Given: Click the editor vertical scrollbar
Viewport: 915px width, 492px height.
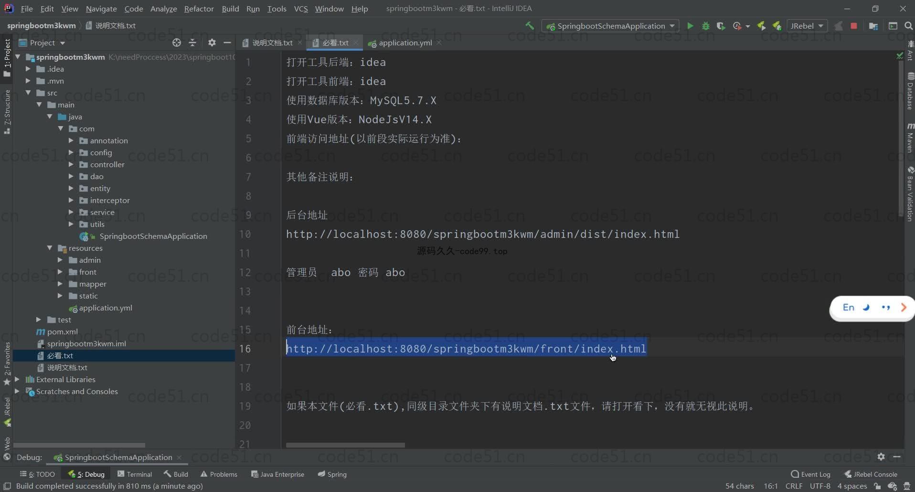Looking at the screenshot, I should 901,139.
